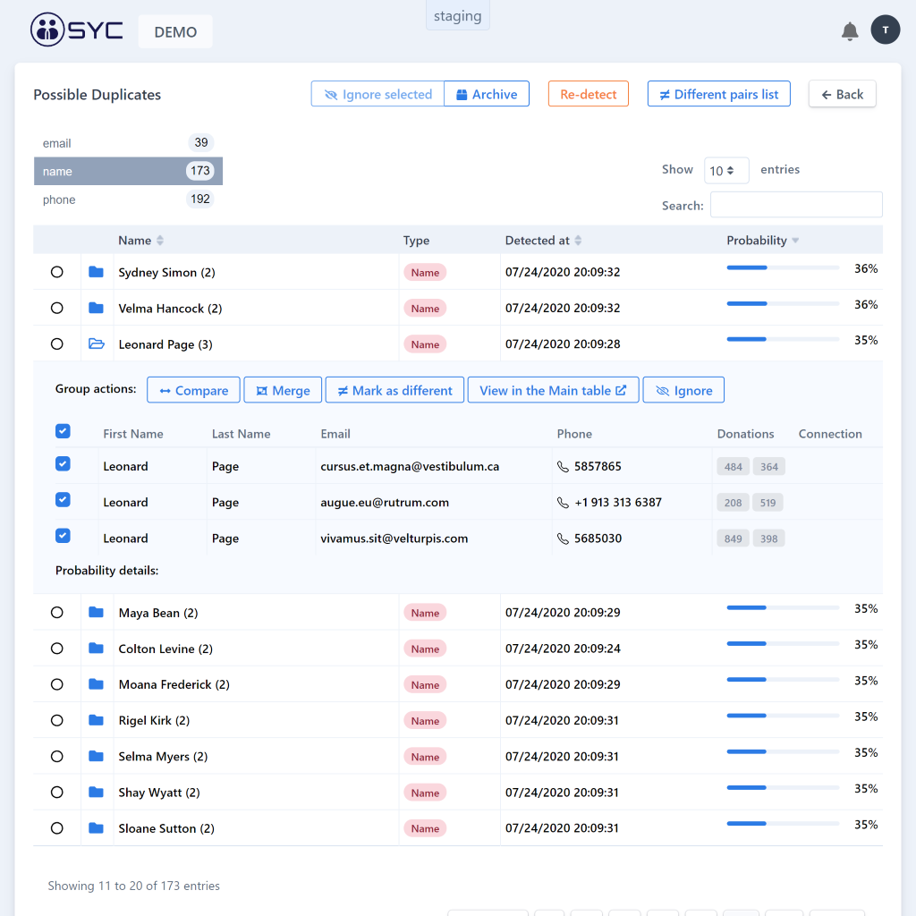The height and width of the screenshot is (916, 916).
Task: Open the Maya Bean folder icon
Action: (97, 613)
